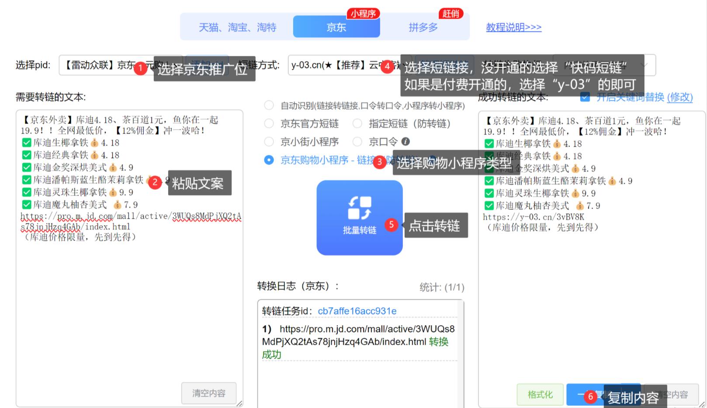Image resolution: width=707 pixels, height=408 pixels.
Task: Open the (修改) keyword replacement link
Action: tap(680, 97)
